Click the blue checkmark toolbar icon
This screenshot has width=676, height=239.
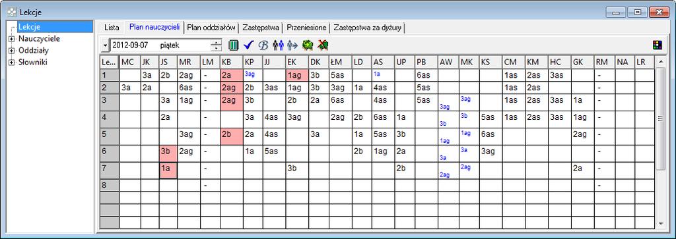248,45
